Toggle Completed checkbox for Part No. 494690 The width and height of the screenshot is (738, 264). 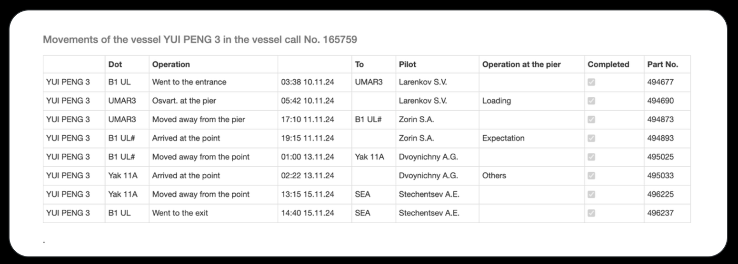pos(591,101)
